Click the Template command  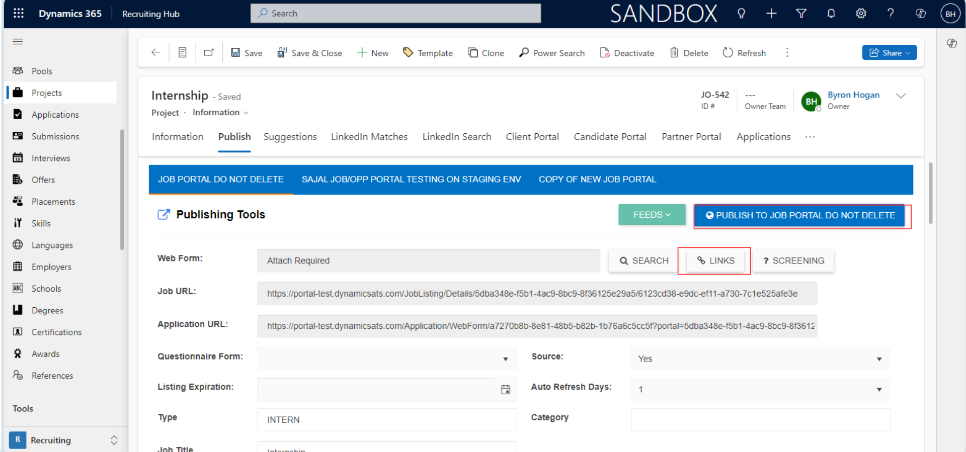428,53
